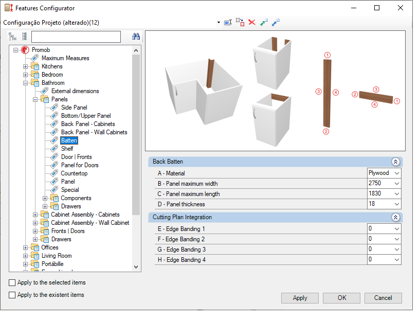Open Panel maximum length dropdown
Viewport: 419px width, 320px height.
(x=397, y=194)
